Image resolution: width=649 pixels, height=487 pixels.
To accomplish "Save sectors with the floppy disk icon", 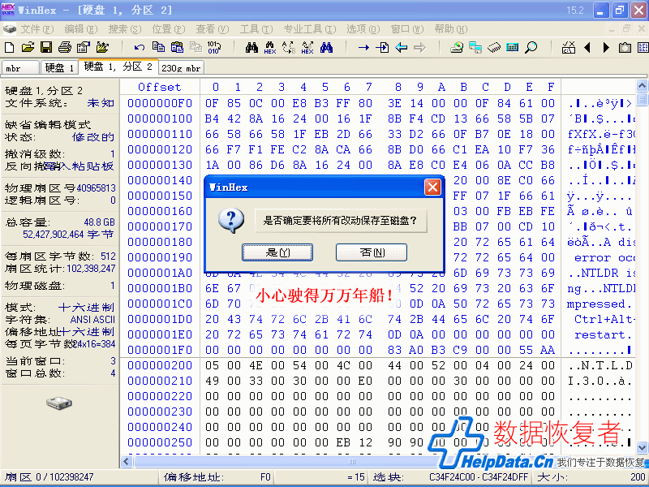I will [46, 47].
